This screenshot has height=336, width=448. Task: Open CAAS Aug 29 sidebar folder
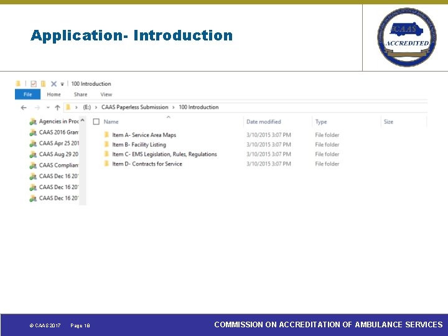[x=59, y=154]
